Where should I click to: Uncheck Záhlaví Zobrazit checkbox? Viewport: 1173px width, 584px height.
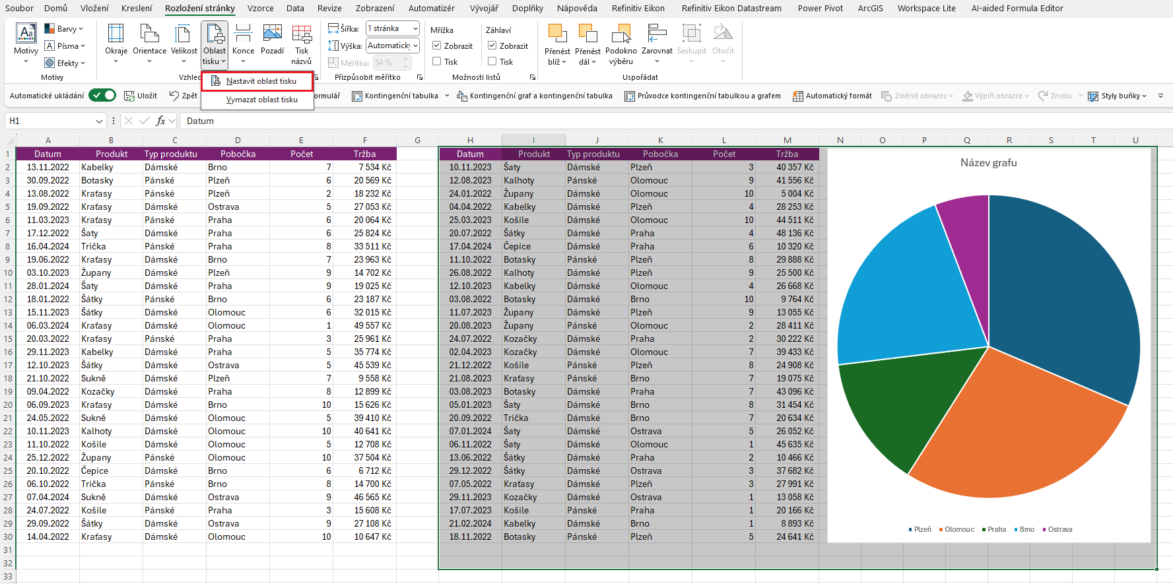coord(492,46)
